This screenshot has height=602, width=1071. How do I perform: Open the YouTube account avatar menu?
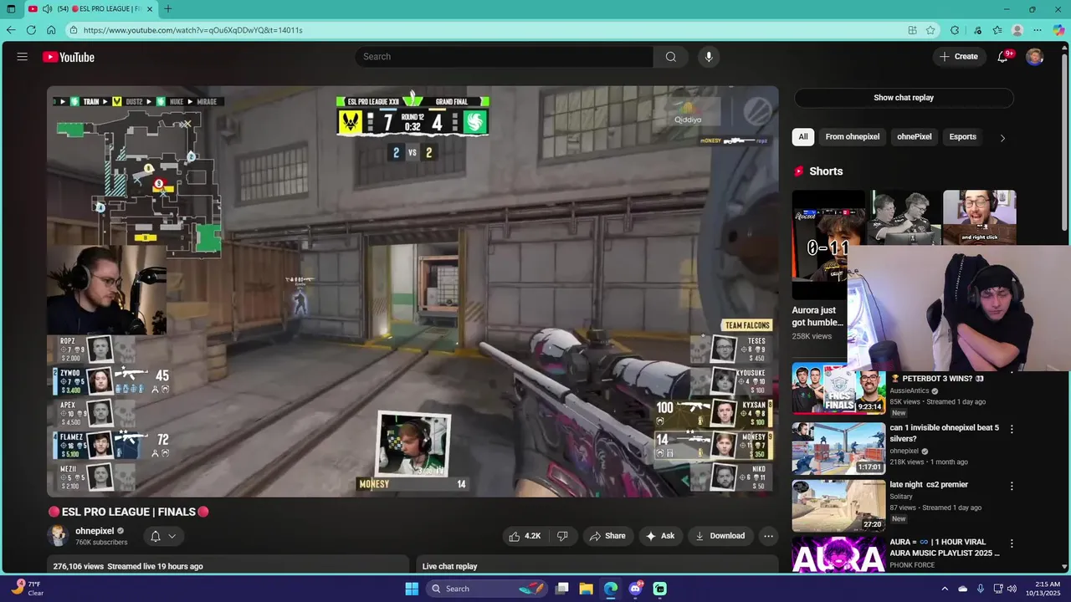pos(1035,57)
